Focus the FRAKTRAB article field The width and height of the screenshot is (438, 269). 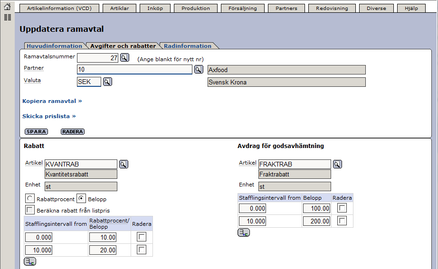coord(295,164)
